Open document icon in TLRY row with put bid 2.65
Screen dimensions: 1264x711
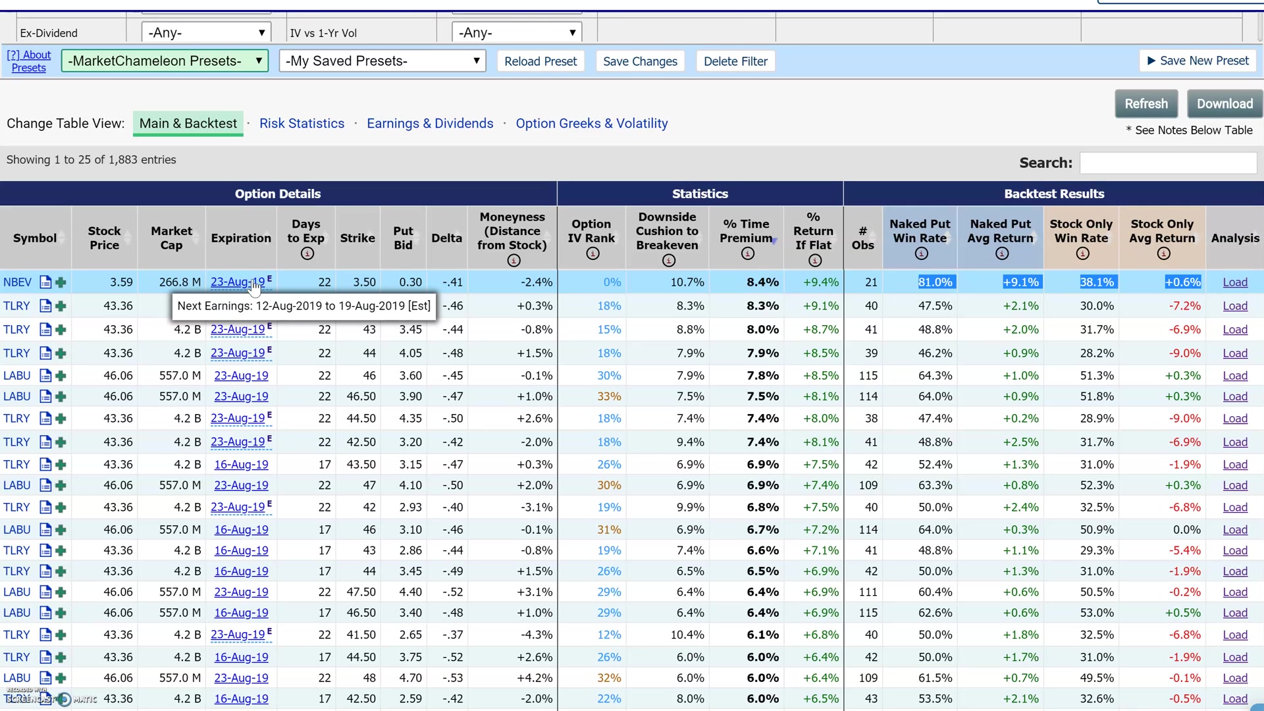[45, 635]
